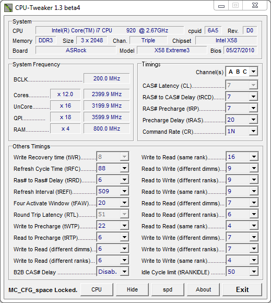
Task: Click the UnCore multiplier x 16 field
Action: 65,106
